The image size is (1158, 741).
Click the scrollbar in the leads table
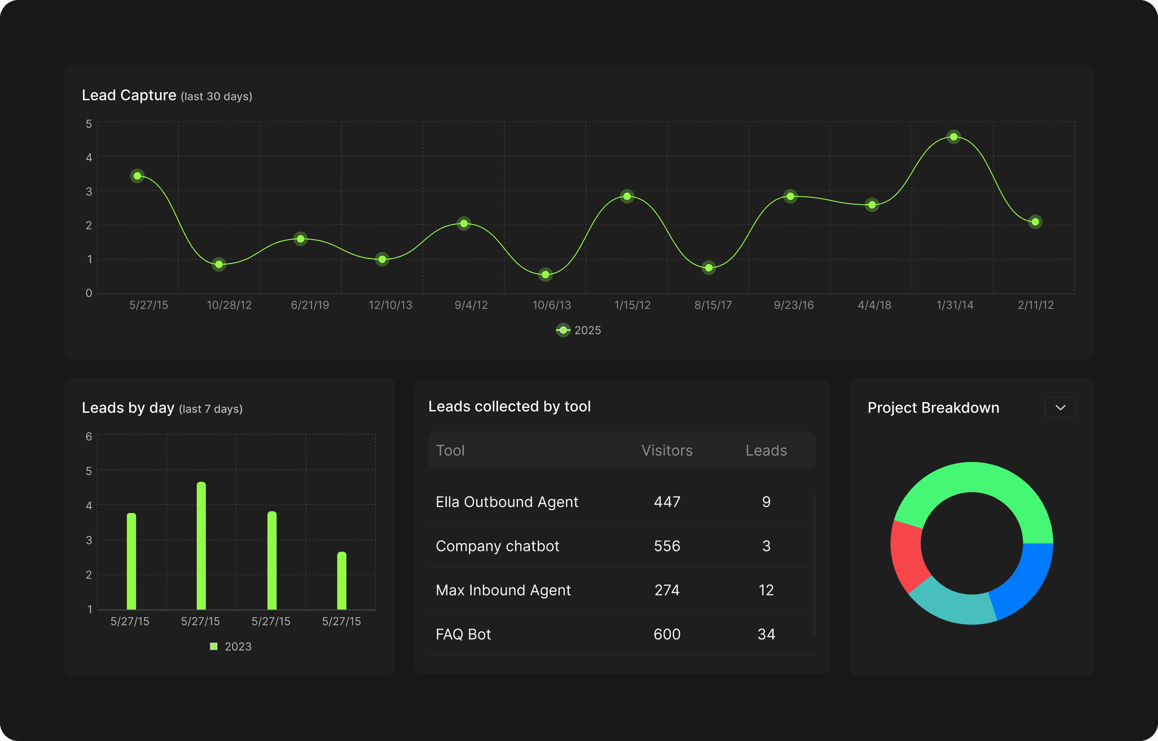815,565
